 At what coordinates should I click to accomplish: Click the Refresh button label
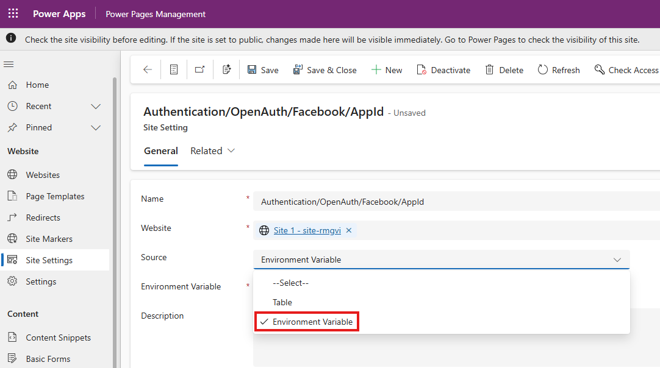565,70
